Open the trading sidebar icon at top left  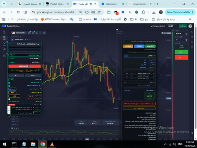(4, 32)
